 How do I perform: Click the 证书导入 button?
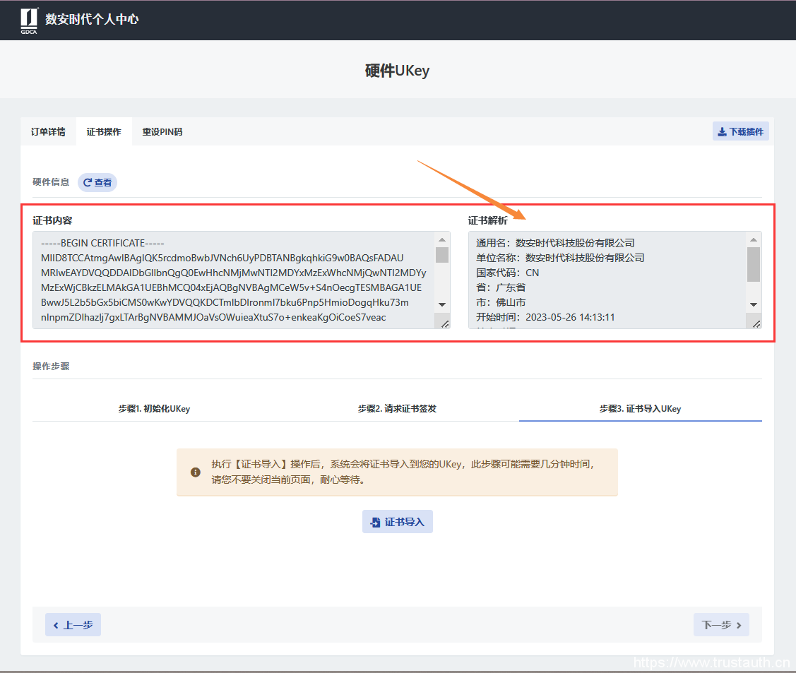tap(398, 522)
